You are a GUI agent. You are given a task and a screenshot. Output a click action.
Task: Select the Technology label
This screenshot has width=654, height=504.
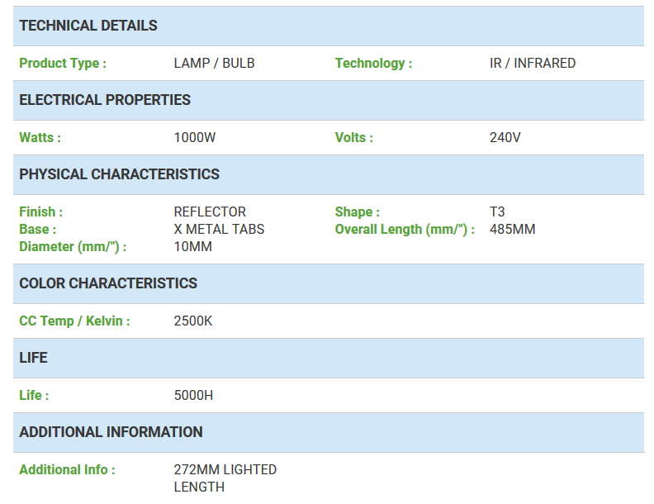[373, 64]
